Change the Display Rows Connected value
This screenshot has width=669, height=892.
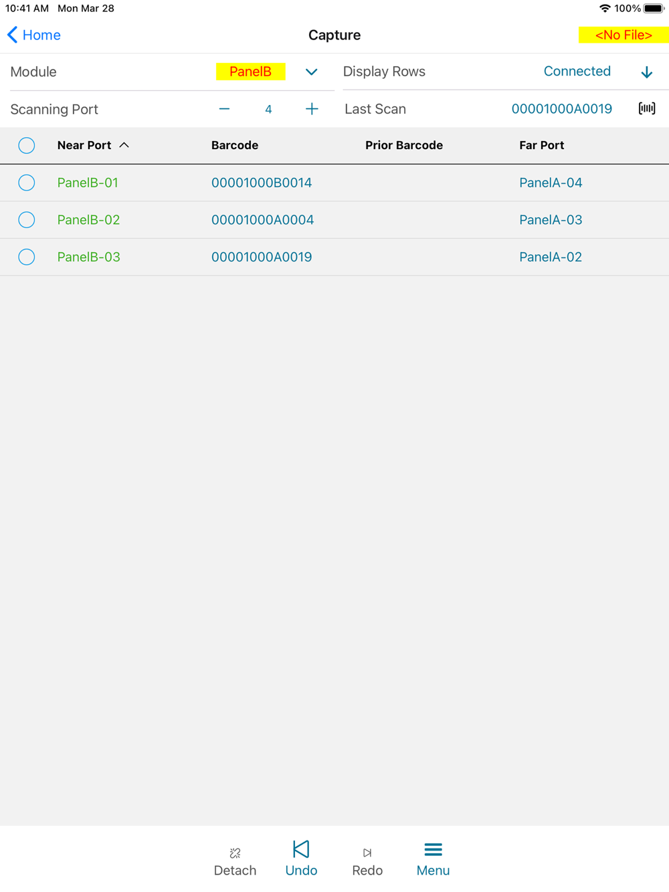point(577,72)
